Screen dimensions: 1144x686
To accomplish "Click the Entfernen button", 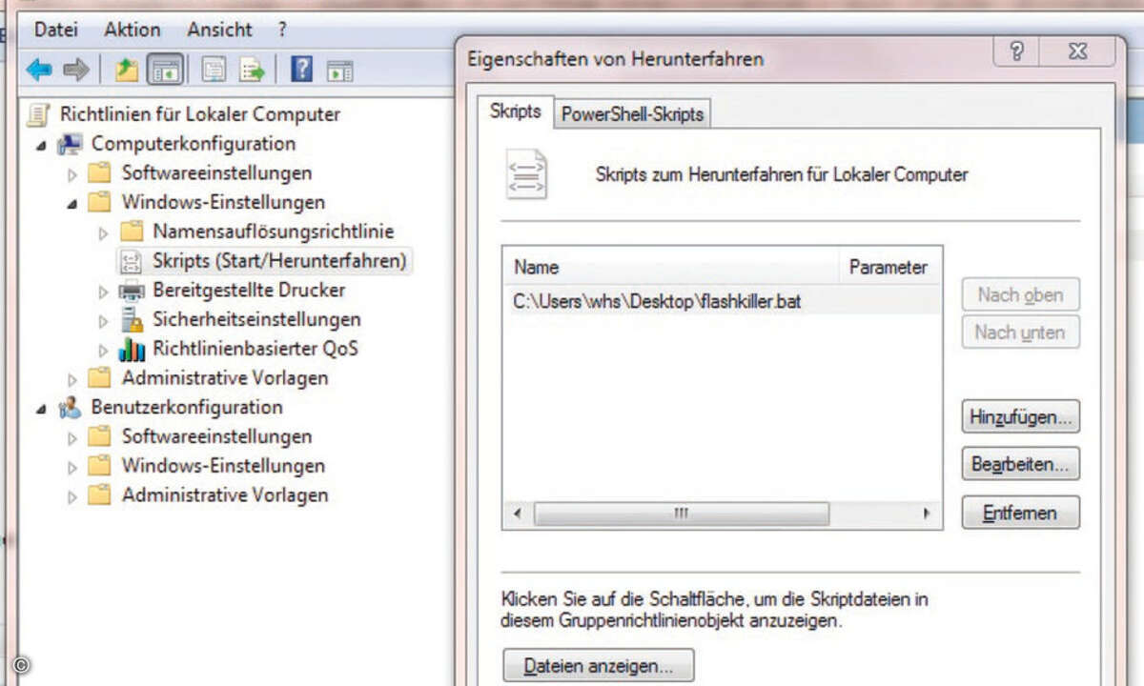I will pyautogui.click(x=1020, y=513).
